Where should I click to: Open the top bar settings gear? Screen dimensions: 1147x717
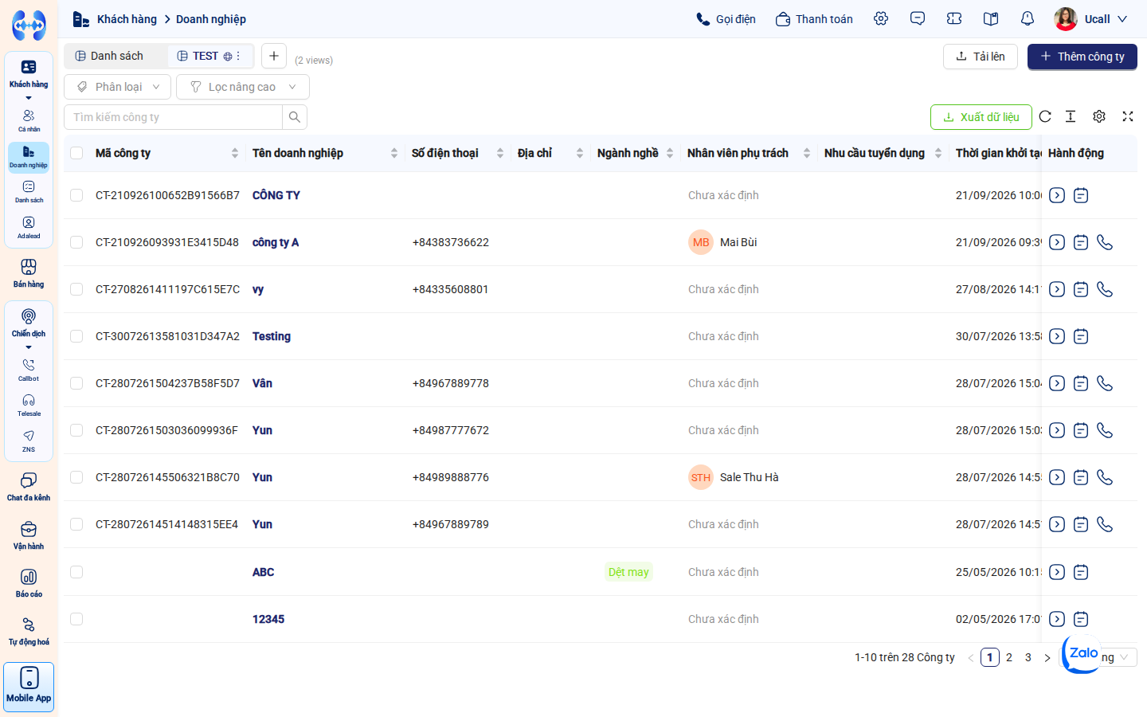pyautogui.click(x=881, y=18)
